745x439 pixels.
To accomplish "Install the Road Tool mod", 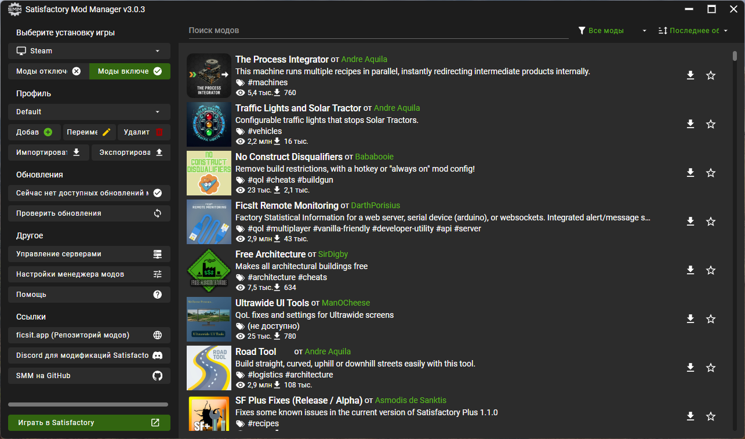I will tap(691, 368).
